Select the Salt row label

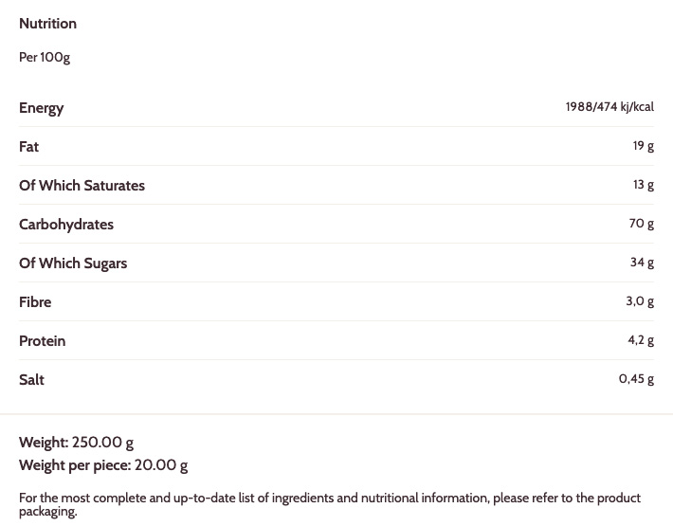coord(31,380)
